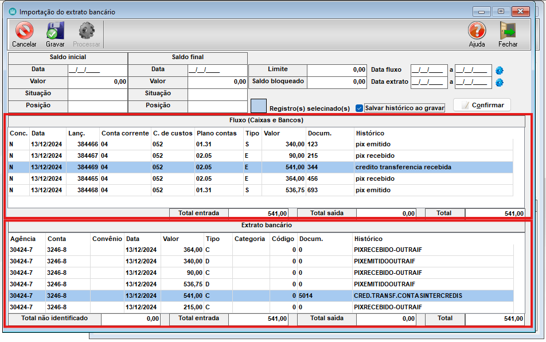This screenshot has width=546, height=342.
Task: Click the blue icon beside Data fluxo
Action: coord(499,70)
